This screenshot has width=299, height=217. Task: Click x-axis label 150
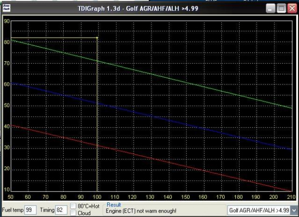point(185,197)
